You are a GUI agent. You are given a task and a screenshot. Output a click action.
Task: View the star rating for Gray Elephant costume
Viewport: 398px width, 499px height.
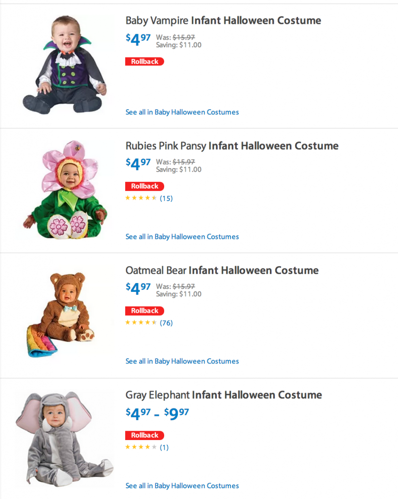(x=141, y=447)
